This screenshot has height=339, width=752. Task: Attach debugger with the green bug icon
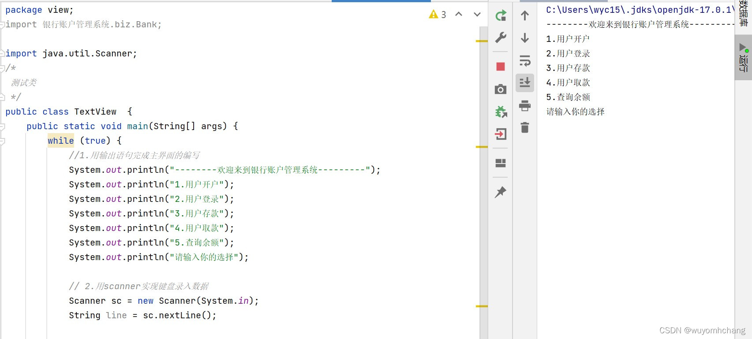coord(501,112)
